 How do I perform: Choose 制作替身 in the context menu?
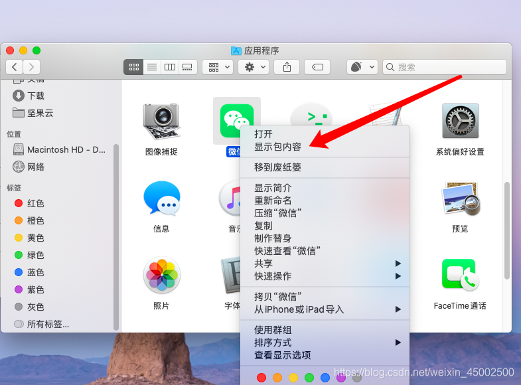(325, 238)
